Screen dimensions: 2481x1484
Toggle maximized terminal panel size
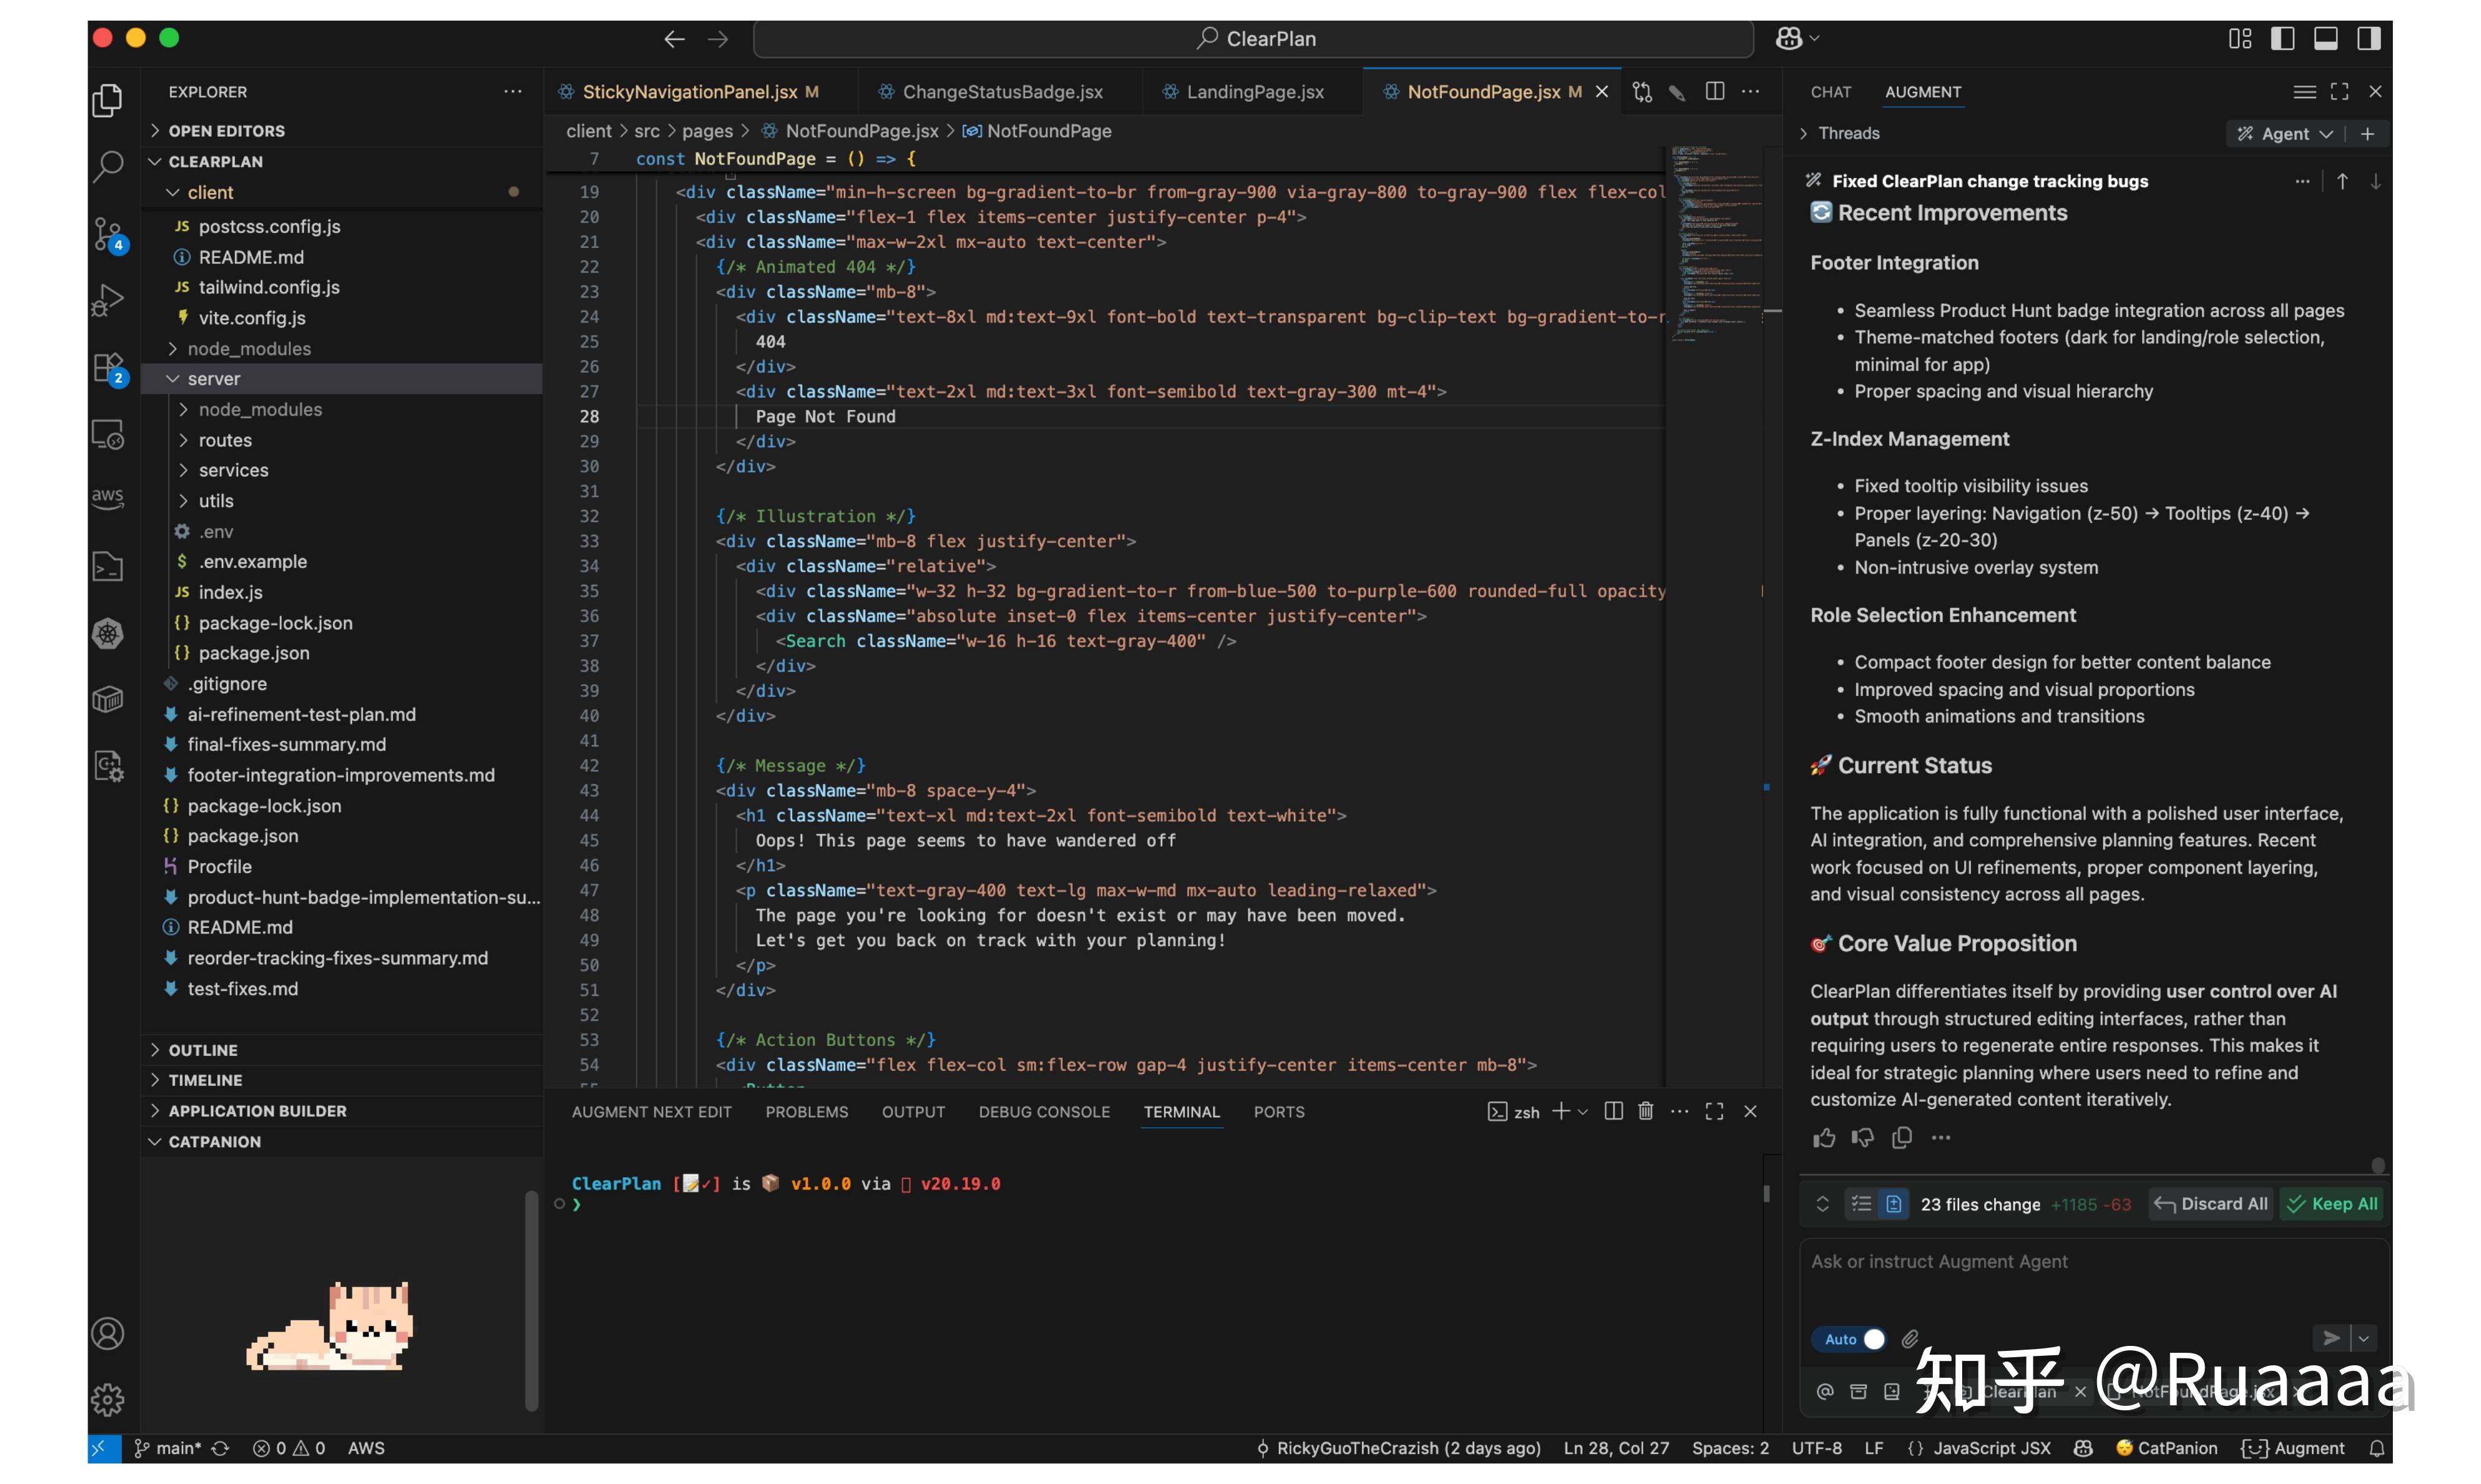pyautogui.click(x=1713, y=1111)
